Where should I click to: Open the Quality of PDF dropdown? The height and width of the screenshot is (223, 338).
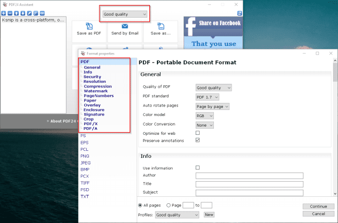(213, 88)
